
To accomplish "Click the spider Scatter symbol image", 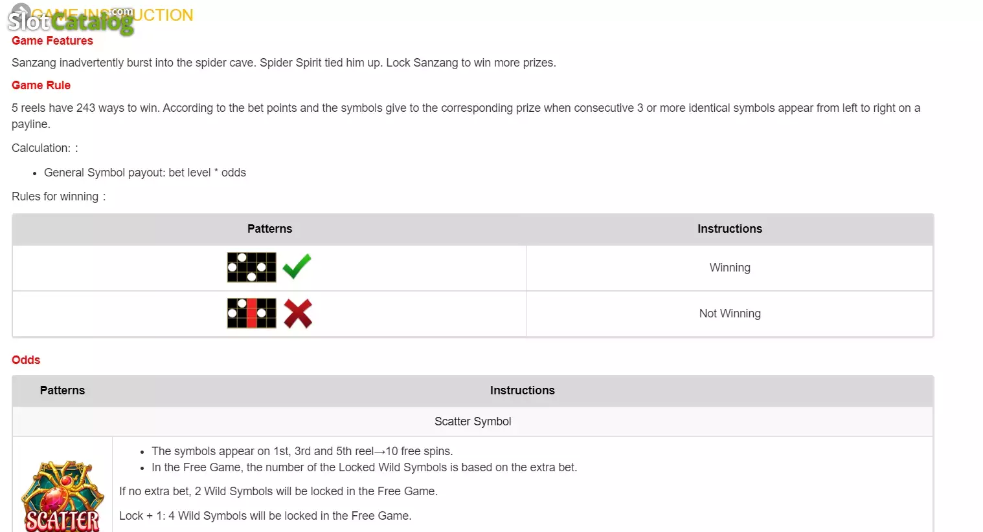I will [62, 496].
